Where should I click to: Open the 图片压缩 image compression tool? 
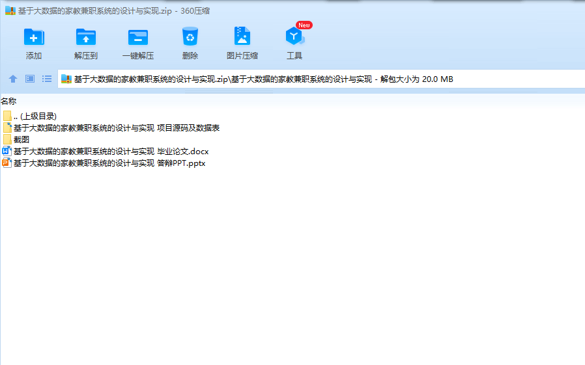pos(242,36)
